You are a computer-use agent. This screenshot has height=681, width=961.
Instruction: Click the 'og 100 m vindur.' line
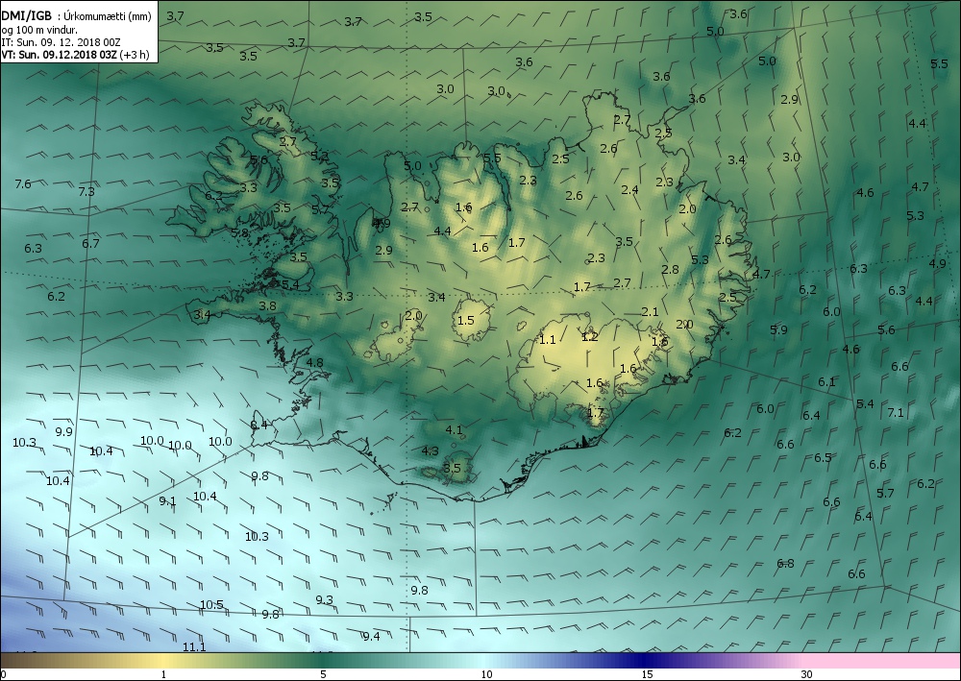pyautogui.click(x=39, y=30)
